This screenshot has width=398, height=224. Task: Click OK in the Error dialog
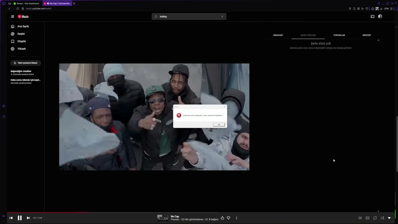[x=219, y=124]
